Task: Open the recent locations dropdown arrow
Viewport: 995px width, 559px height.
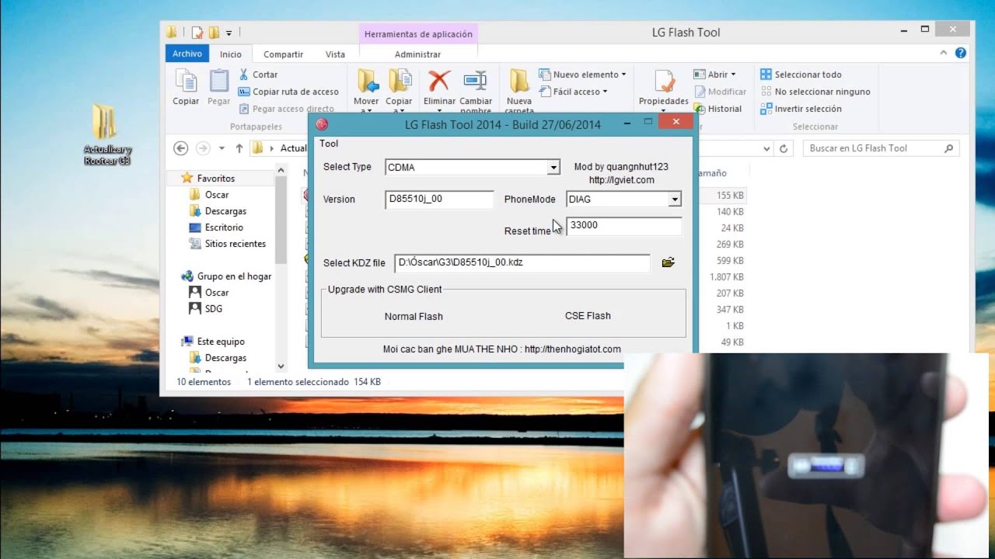Action: point(222,148)
